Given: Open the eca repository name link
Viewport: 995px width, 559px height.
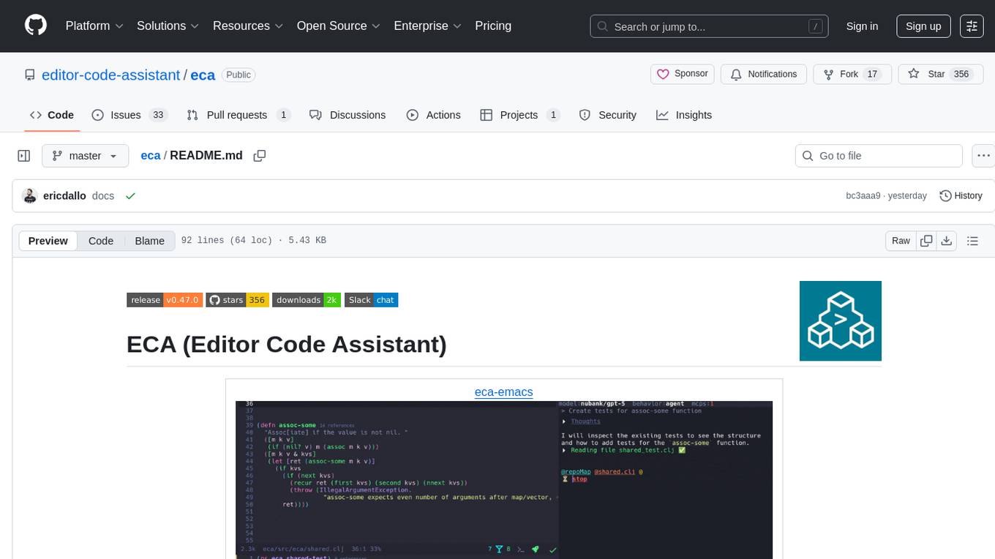Looking at the screenshot, I should click(x=203, y=75).
